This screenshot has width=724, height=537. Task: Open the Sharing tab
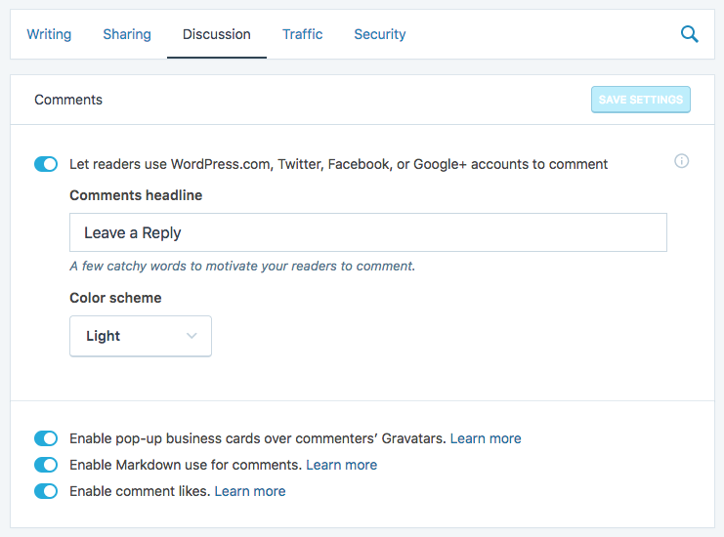point(127,34)
